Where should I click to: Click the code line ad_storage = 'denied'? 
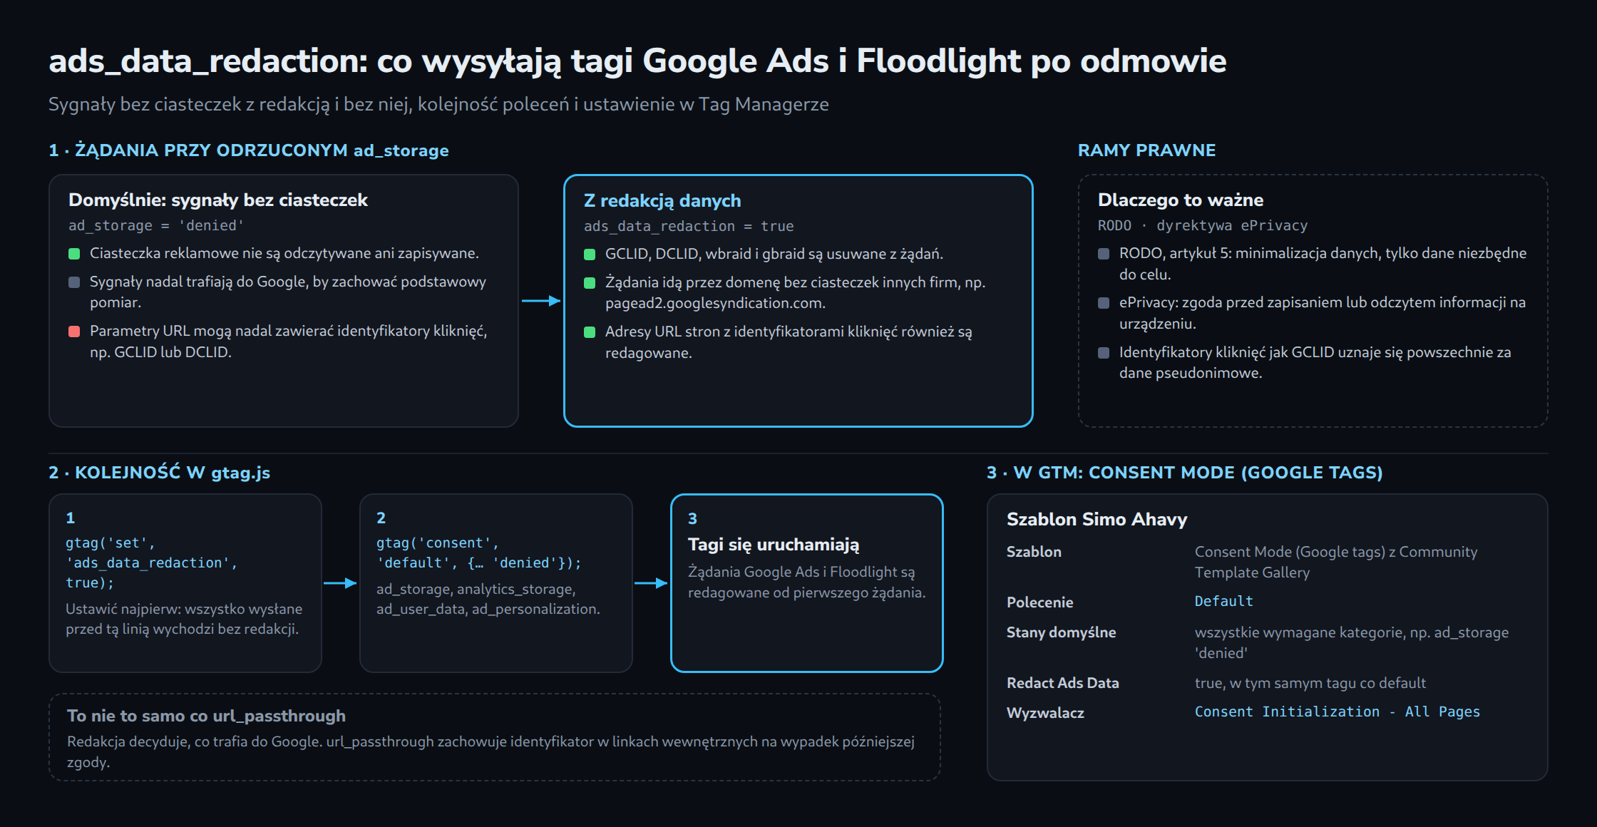pyautogui.click(x=156, y=226)
